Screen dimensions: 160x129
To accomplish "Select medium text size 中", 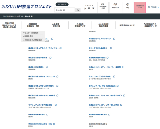I will pos(89,8).
